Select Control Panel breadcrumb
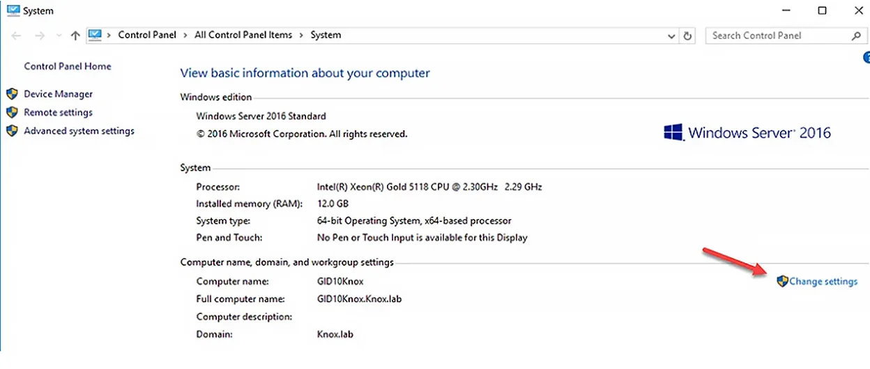Image resolution: width=870 pixels, height=369 pixels. [x=147, y=35]
